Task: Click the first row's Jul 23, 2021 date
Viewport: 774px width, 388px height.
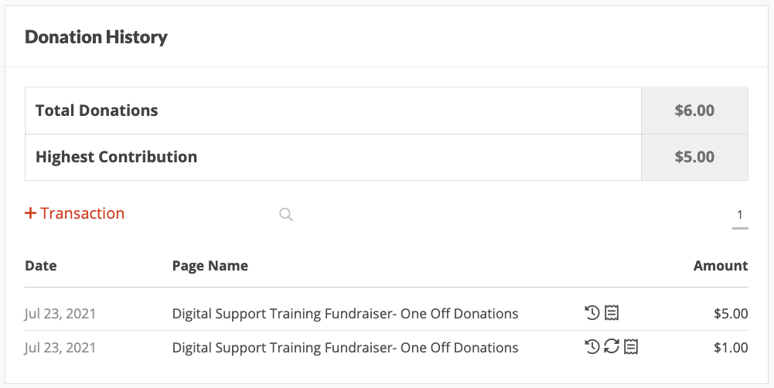Action: click(x=60, y=314)
